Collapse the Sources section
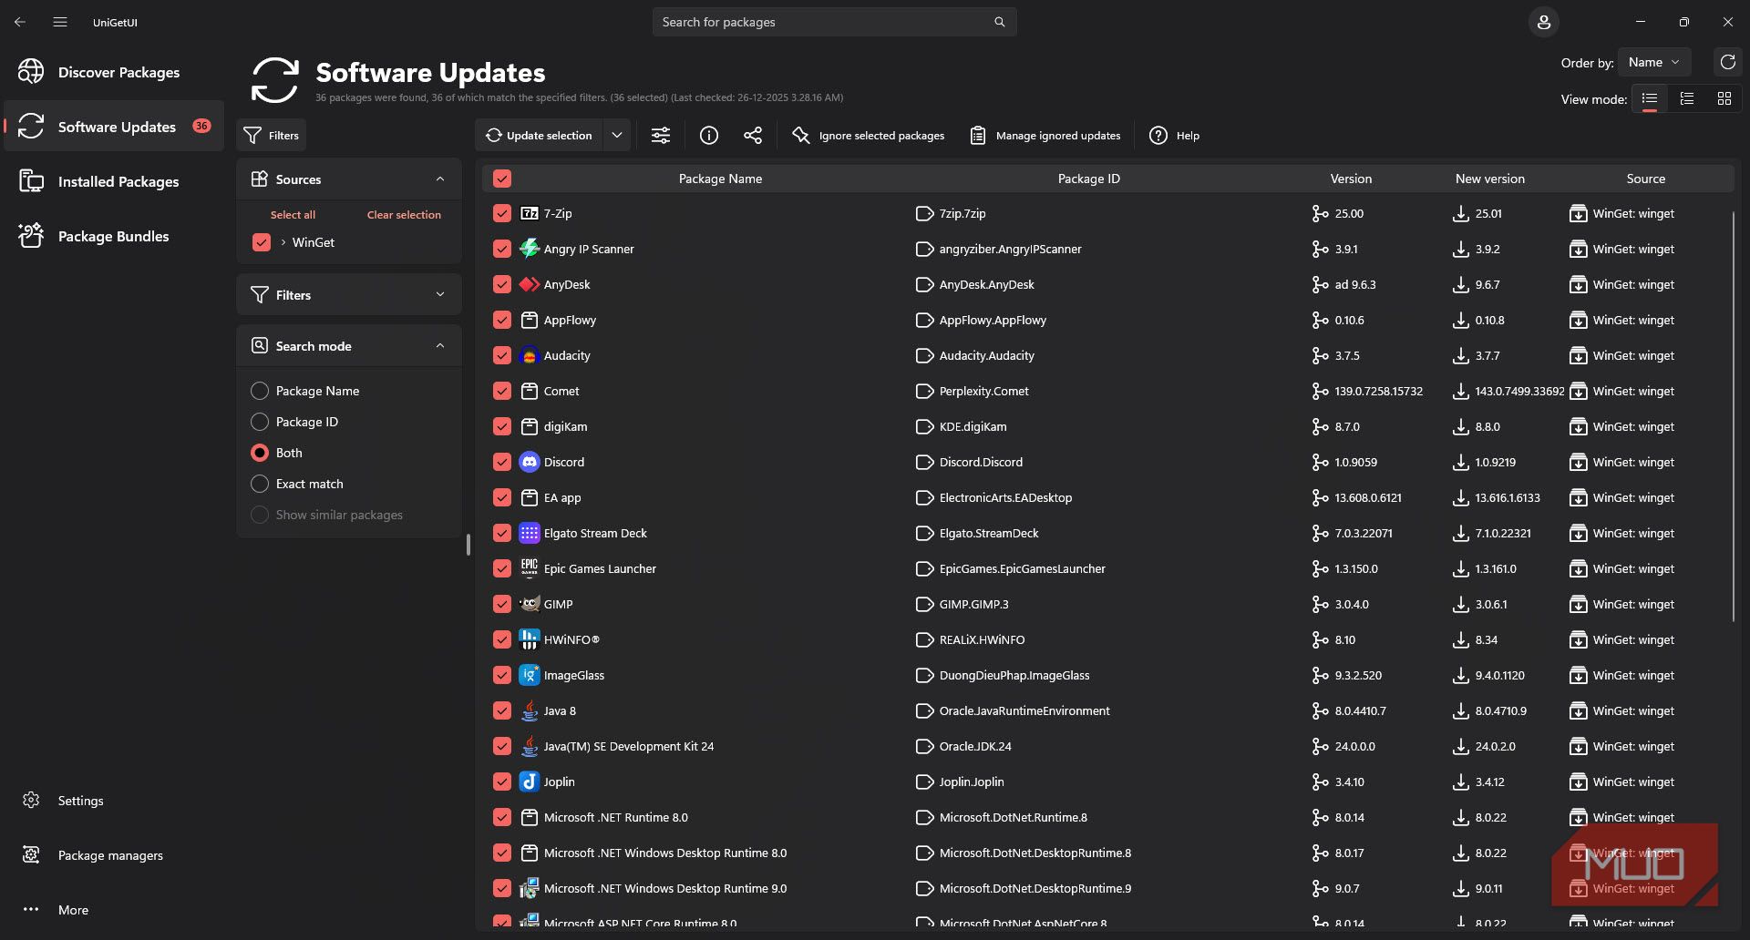Image resolution: width=1750 pixels, height=940 pixels. [x=440, y=179]
